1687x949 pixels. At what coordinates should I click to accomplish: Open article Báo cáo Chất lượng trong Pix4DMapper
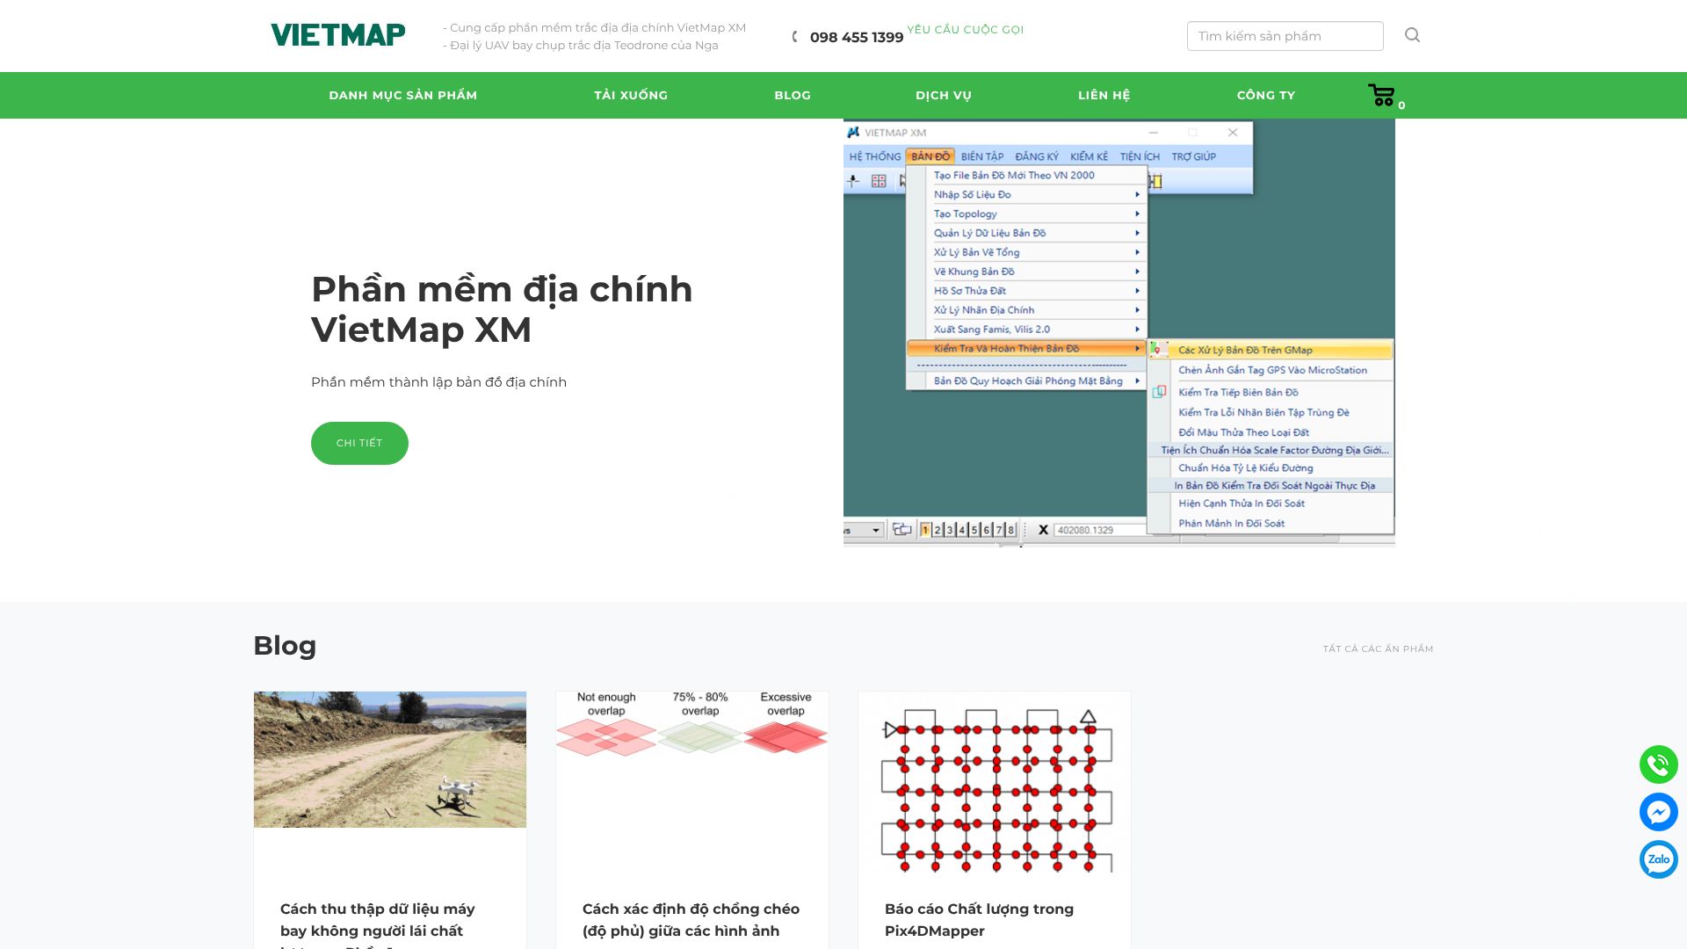point(979,920)
